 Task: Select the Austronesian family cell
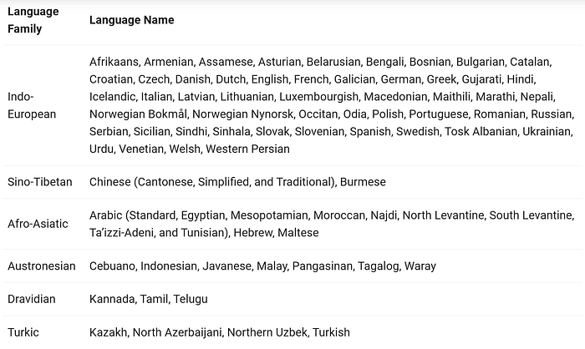click(42, 266)
